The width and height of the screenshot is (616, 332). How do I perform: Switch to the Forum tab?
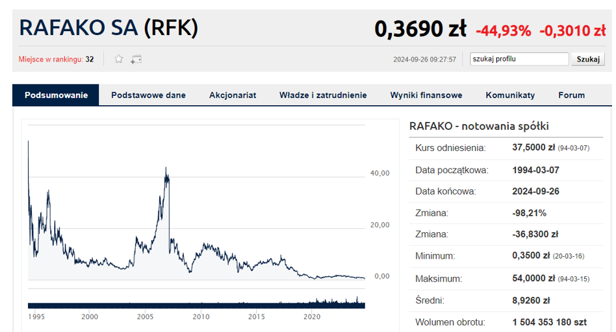[x=571, y=95]
